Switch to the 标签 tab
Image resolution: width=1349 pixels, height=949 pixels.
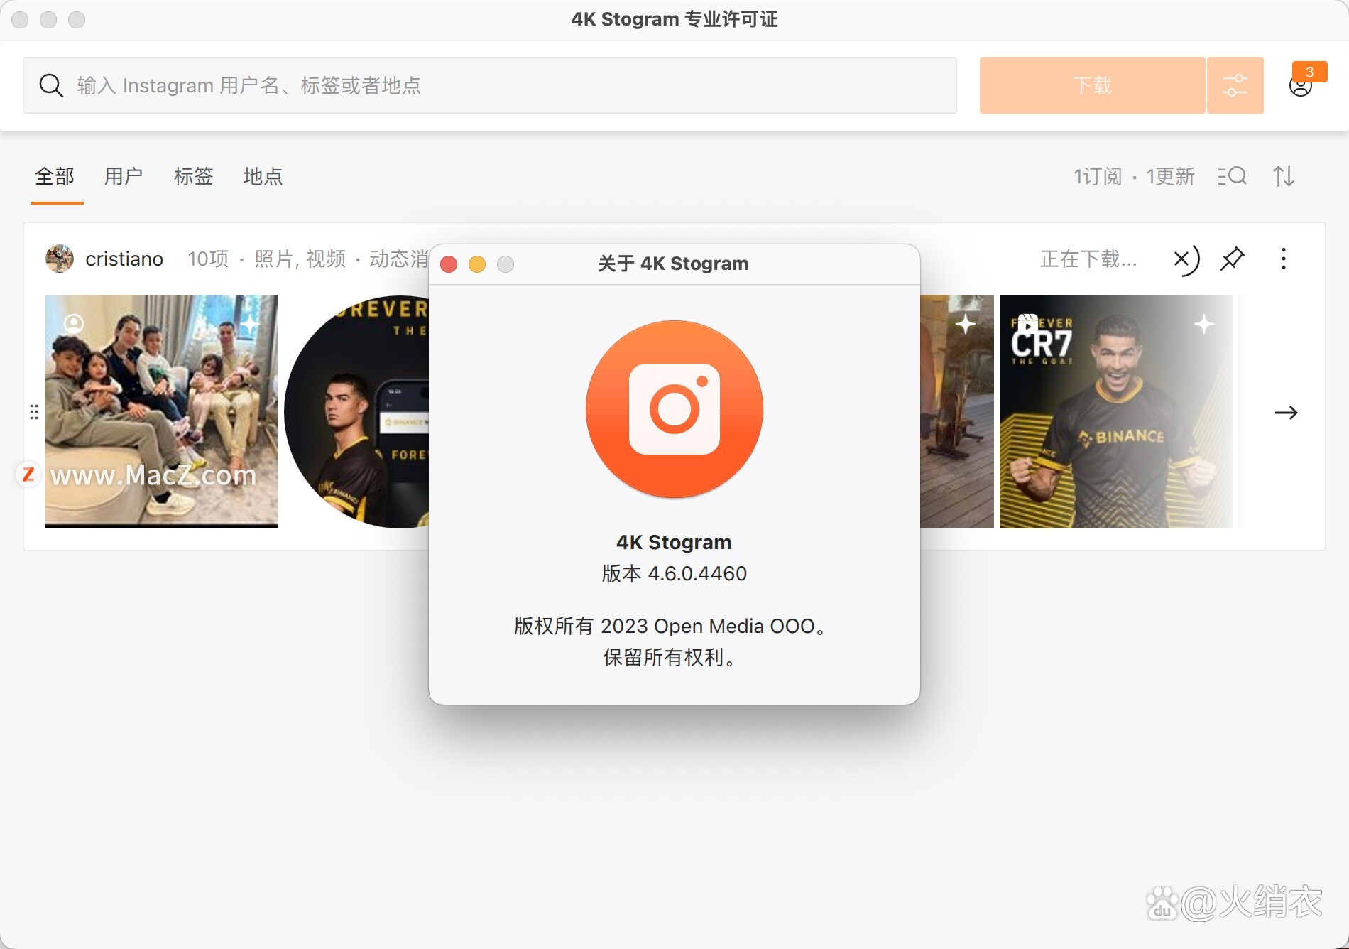point(193,176)
